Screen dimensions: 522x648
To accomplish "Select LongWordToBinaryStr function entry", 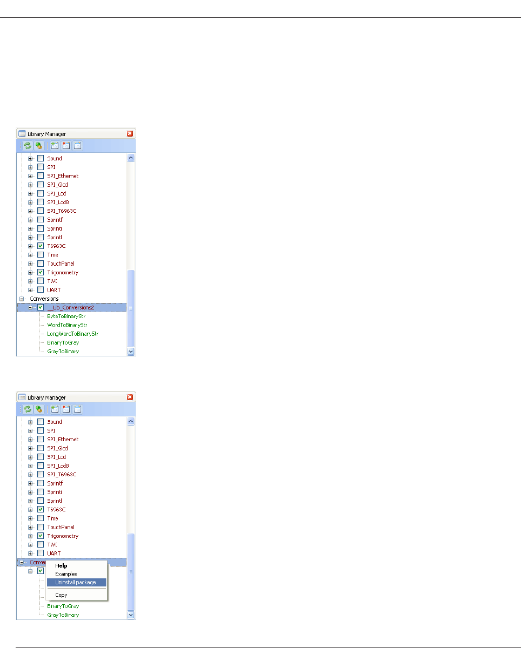I will click(x=72, y=334).
